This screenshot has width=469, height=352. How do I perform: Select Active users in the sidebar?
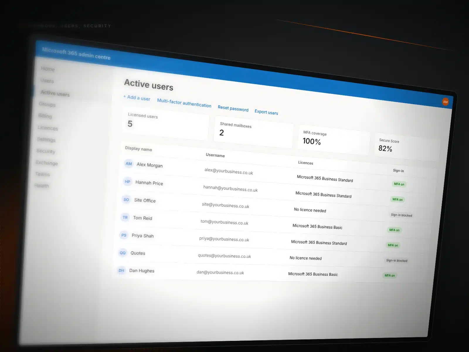[55, 93]
